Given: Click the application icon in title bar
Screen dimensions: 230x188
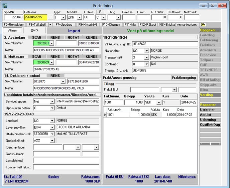Looking at the screenshot, I should coord(5,6).
